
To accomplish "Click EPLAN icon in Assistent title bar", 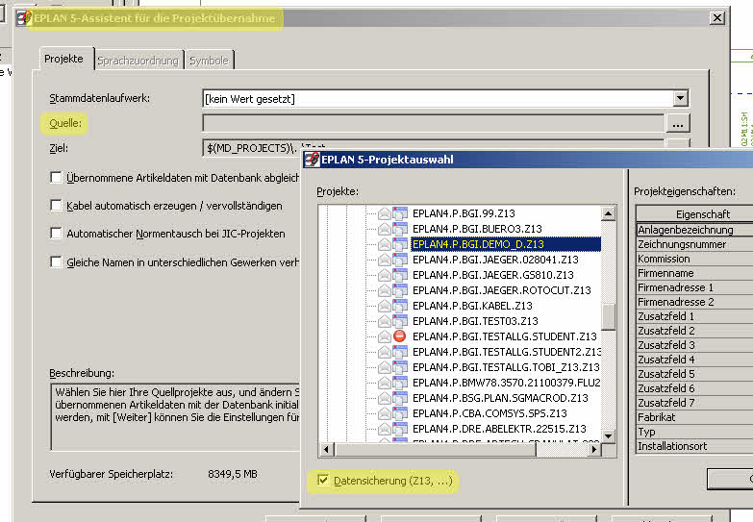I will 23,17.
